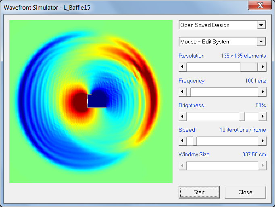This screenshot has height=207, width=275.
Task: Click the Close button
Action: pos(245,192)
